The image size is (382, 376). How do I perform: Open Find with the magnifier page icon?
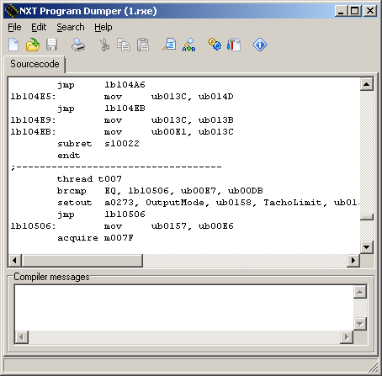click(169, 45)
